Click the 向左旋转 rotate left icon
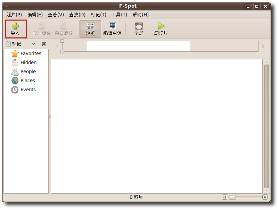The width and height of the screenshot is (279, 210). 42,26
